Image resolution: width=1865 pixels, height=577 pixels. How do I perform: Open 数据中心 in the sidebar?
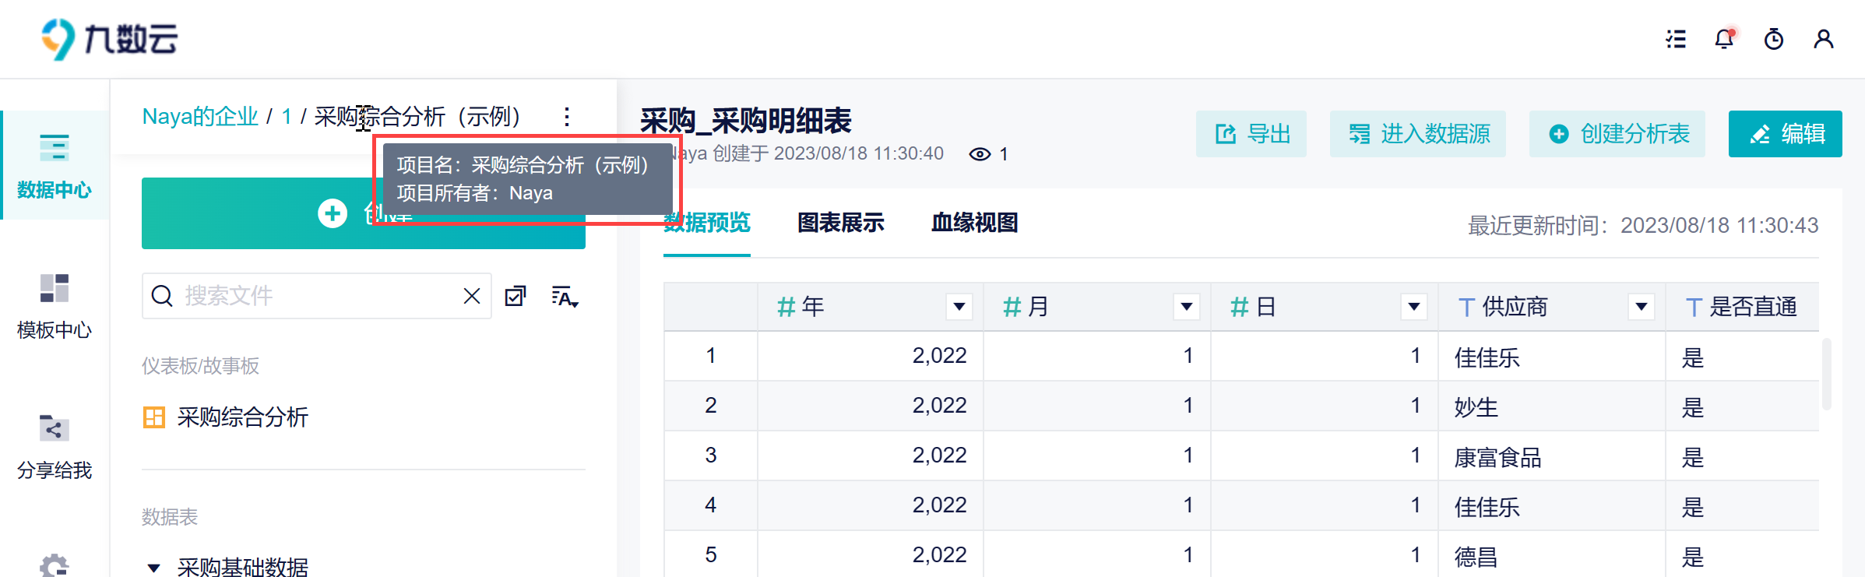point(55,166)
